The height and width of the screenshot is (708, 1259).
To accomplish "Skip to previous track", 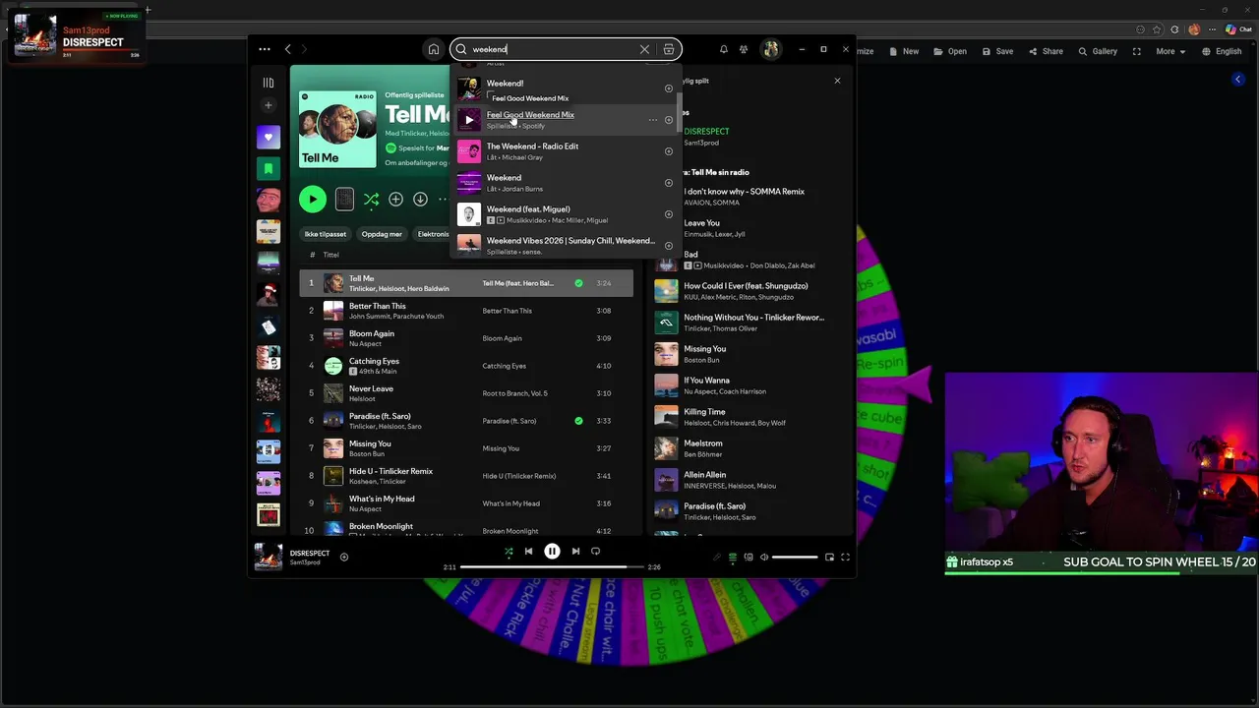I will (528, 552).
